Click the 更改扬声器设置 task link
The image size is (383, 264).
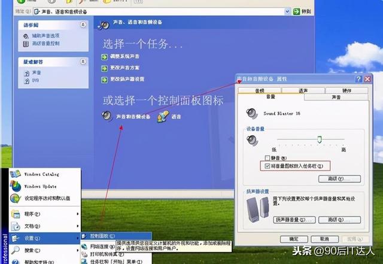point(127,79)
